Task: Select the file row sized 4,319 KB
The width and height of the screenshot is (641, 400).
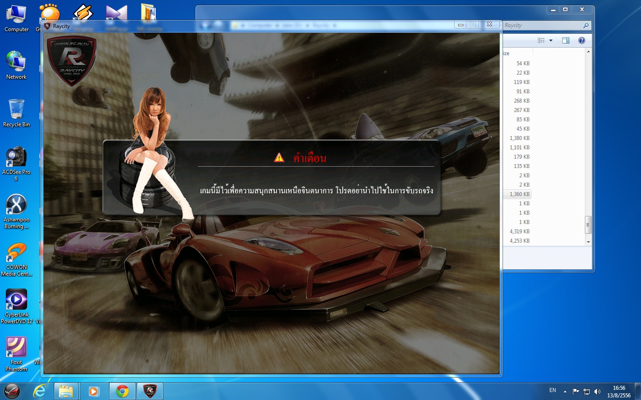Action: (517, 232)
